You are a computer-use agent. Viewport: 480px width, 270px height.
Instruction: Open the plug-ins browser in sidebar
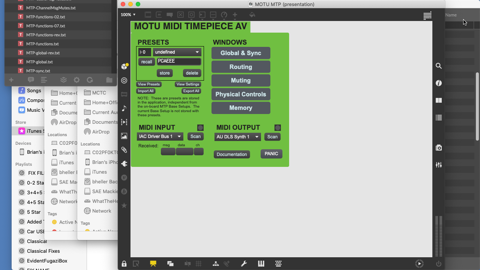124,163
